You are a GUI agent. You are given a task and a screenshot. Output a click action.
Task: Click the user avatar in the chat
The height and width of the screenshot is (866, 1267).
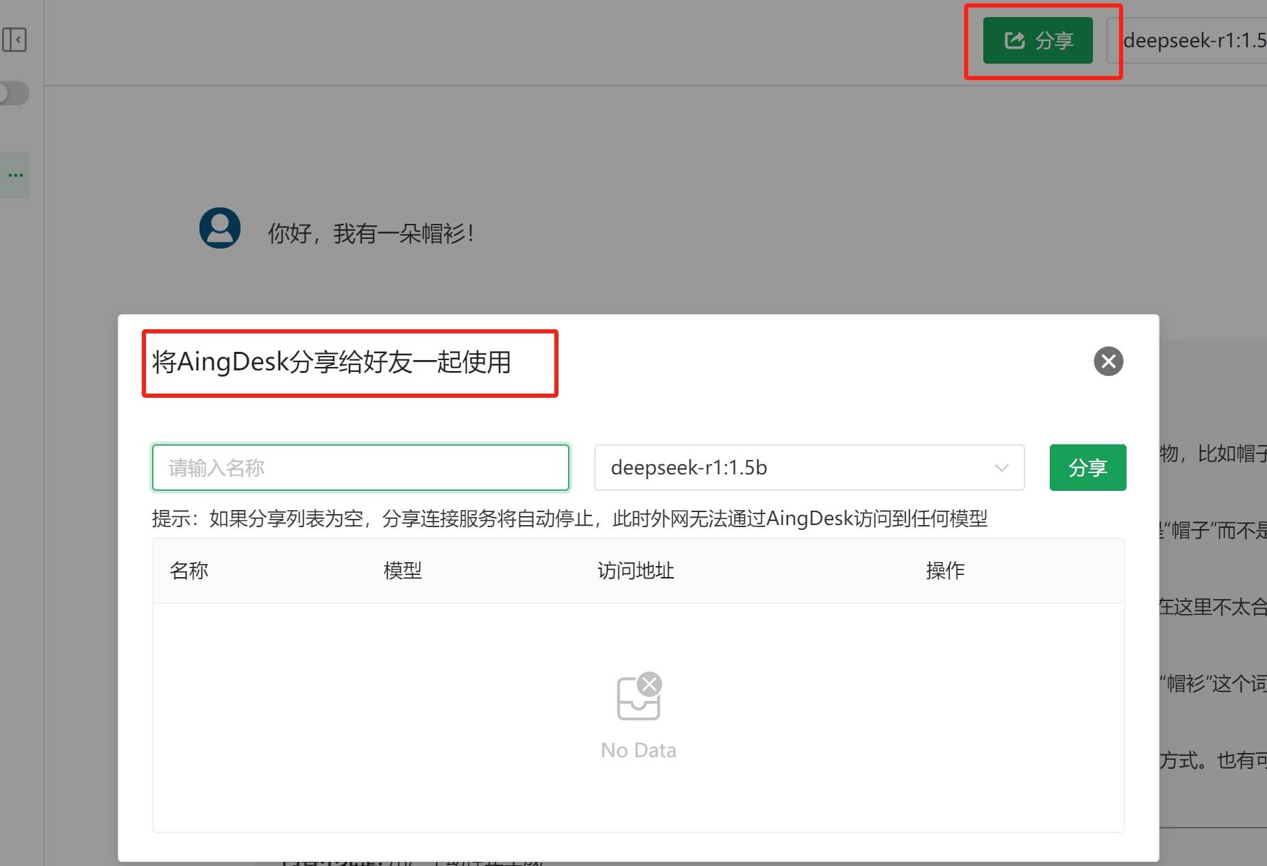click(x=220, y=228)
